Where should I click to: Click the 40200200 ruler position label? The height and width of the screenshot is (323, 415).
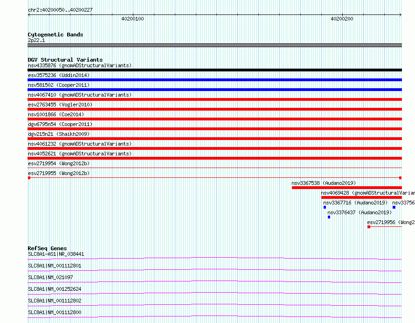click(x=342, y=19)
